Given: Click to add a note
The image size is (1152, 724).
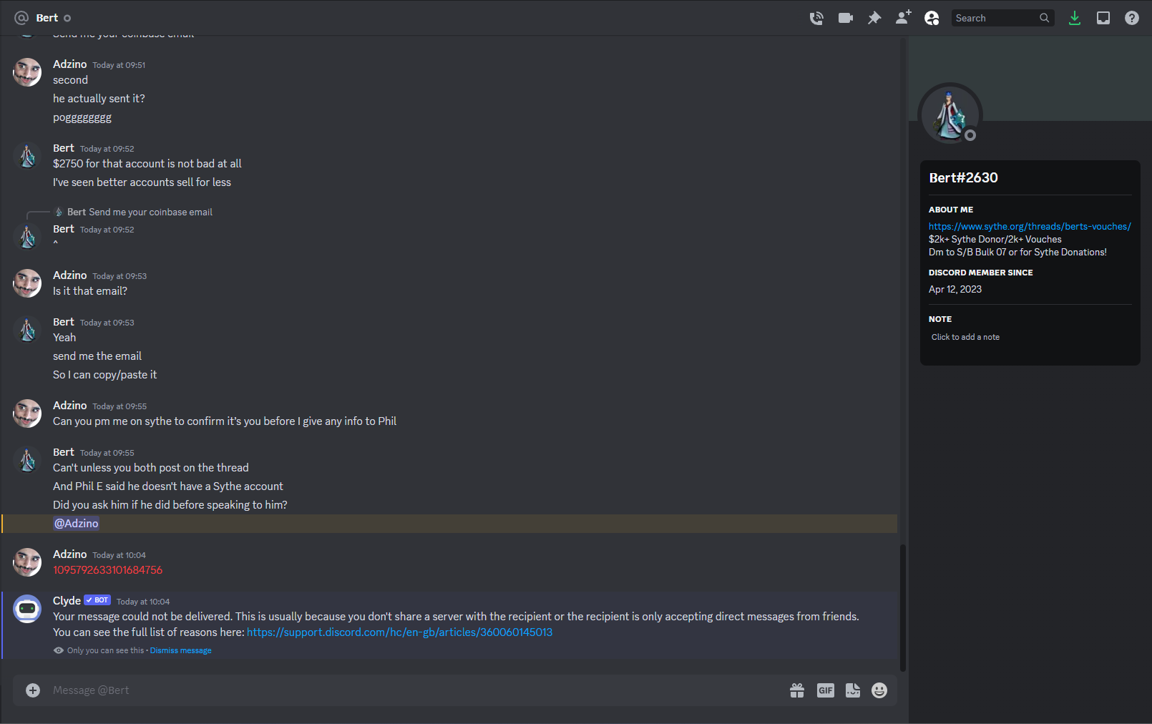Looking at the screenshot, I should 965,337.
